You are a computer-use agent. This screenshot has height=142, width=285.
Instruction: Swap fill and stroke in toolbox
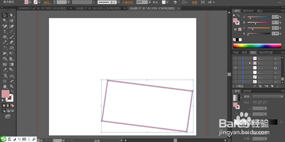coord(12,91)
